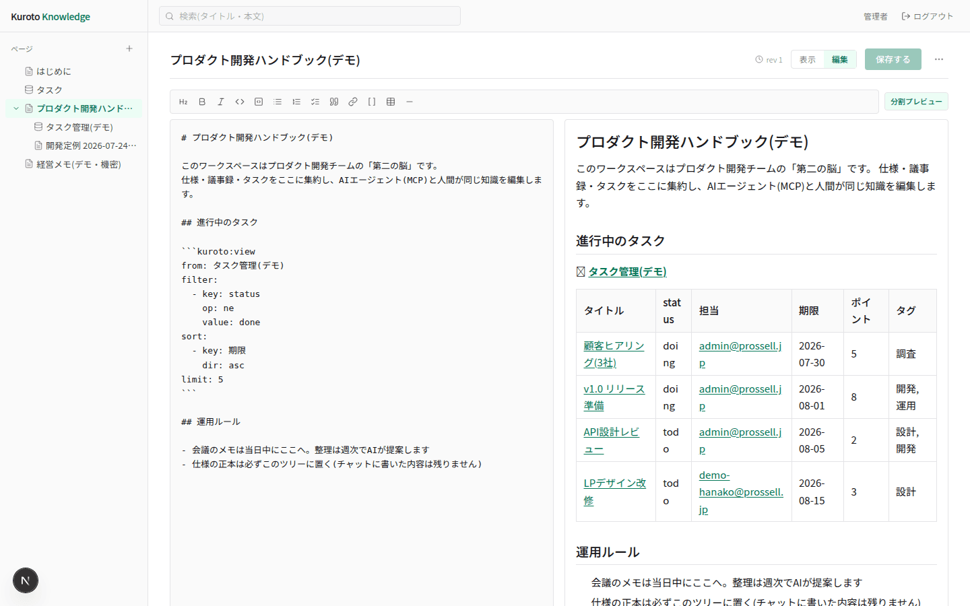Screen dimensions: 970x606
Task: Toggle bold formatting in editor toolbar
Action: pyautogui.click(x=202, y=102)
